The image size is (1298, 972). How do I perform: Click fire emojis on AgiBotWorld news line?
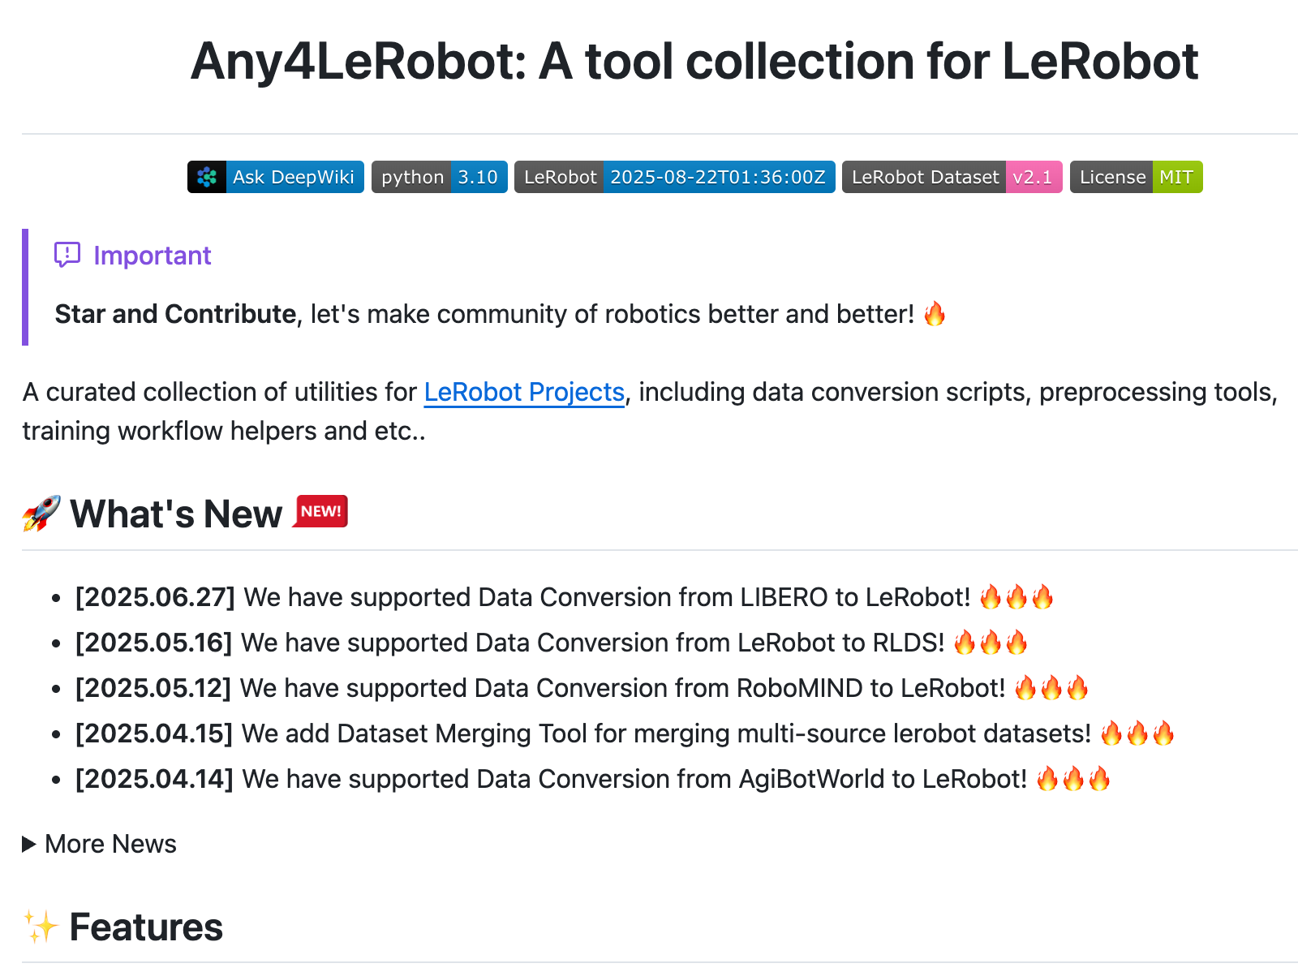[x=1072, y=779]
